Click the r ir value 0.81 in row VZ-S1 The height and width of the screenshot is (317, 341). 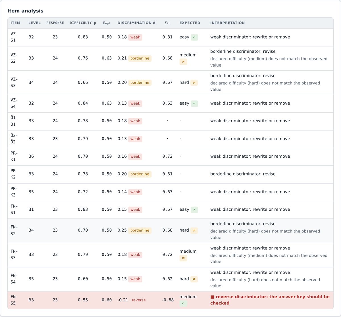[x=167, y=37]
